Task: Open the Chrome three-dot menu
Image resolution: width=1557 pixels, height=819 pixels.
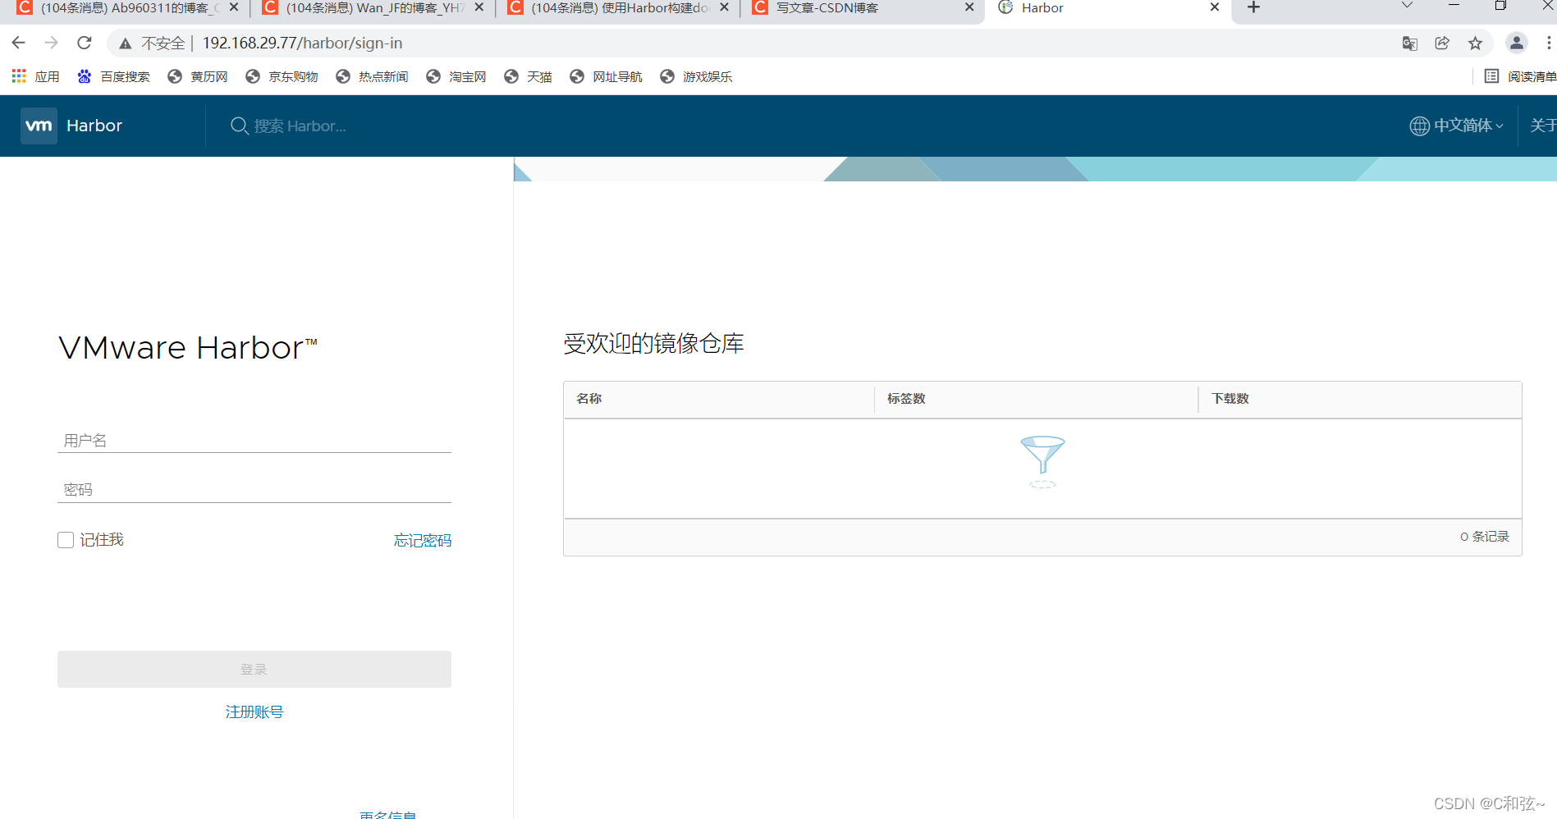Action: tap(1548, 43)
